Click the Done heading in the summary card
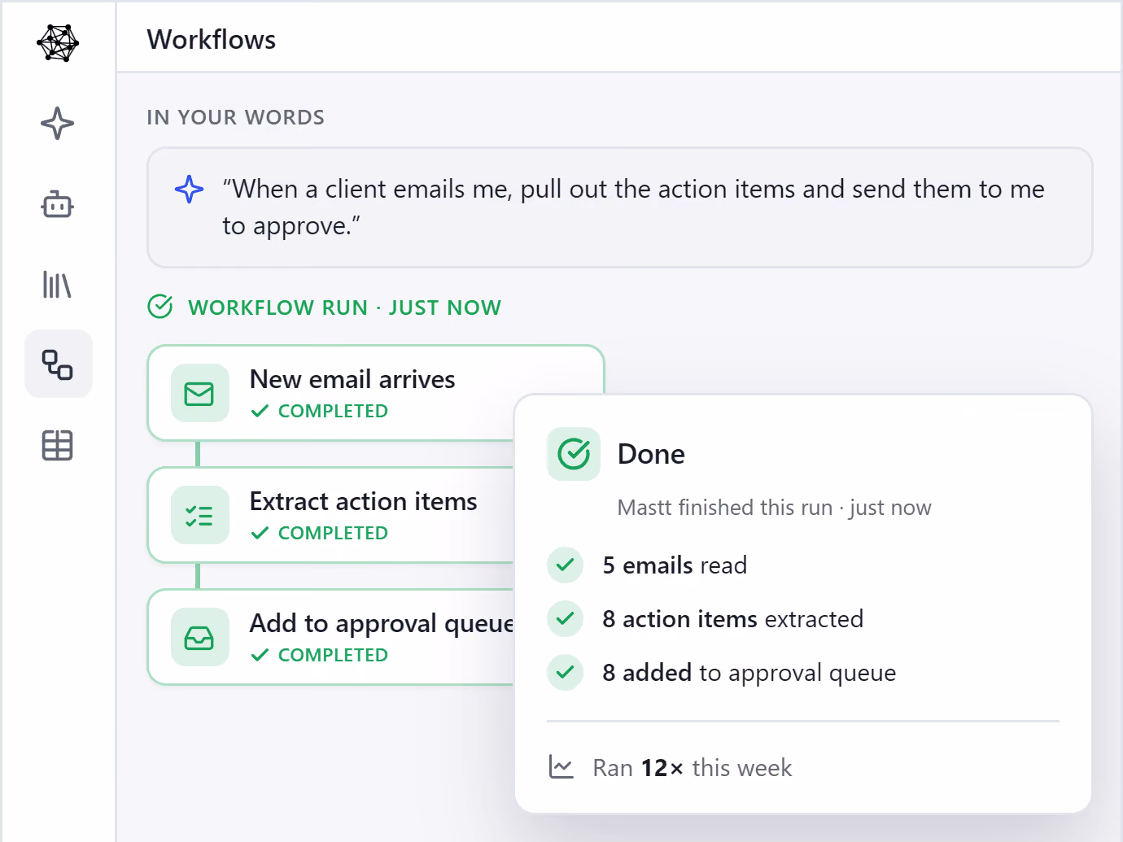This screenshot has width=1123, height=842. [x=651, y=454]
